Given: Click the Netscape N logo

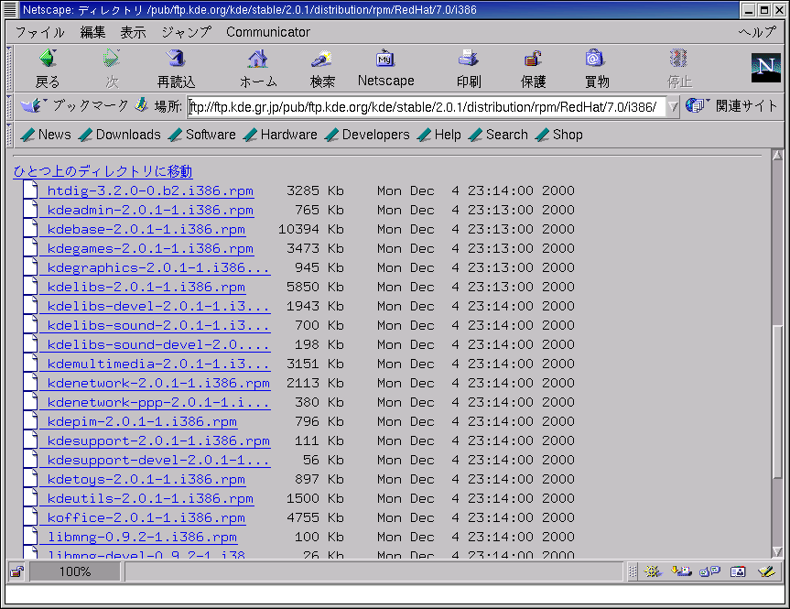Looking at the screenshot, I should pyautogui.click(x=766, y=67).
